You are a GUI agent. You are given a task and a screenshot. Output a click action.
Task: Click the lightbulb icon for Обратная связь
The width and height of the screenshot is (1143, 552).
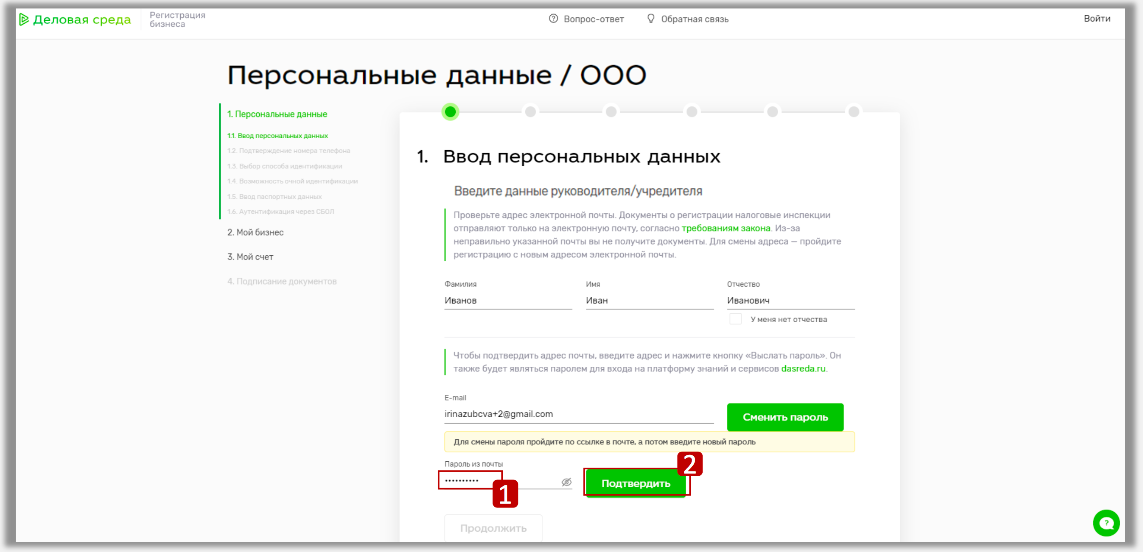(x=650, y=19)
